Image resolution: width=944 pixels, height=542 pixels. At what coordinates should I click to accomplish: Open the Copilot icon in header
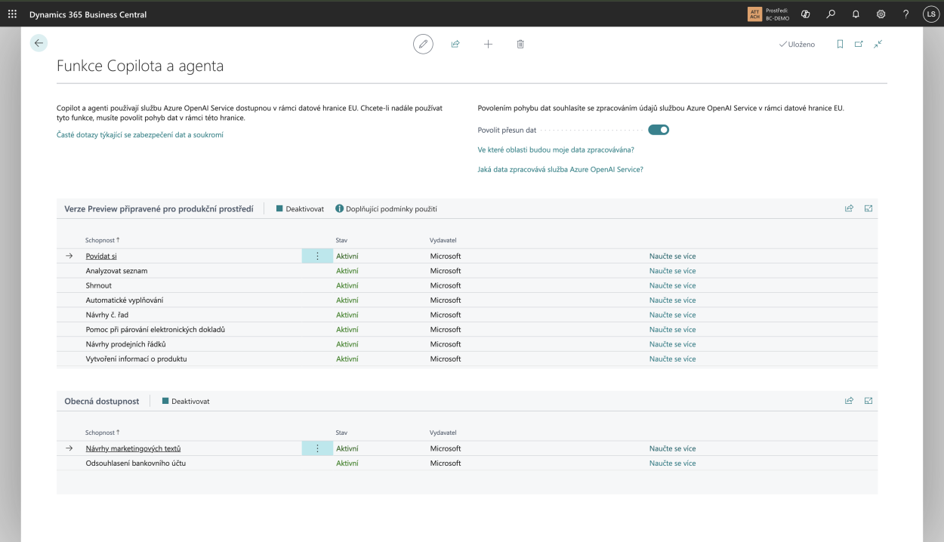coord(806,14)
